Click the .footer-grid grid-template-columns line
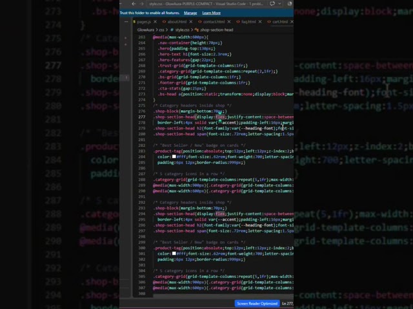413x309 pixels. 204,83
